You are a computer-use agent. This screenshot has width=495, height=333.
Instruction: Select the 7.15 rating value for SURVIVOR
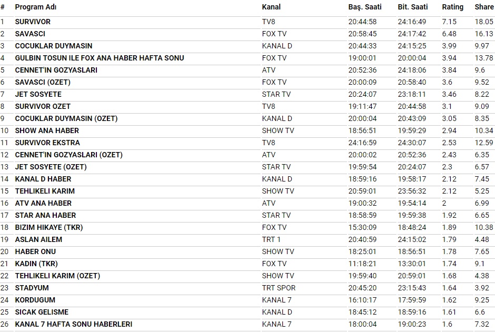pyautogui.click(x=449, y=22)
